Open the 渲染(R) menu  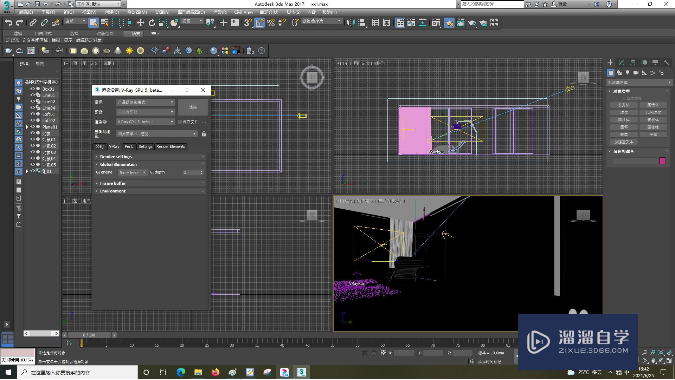tap(220, 12)
